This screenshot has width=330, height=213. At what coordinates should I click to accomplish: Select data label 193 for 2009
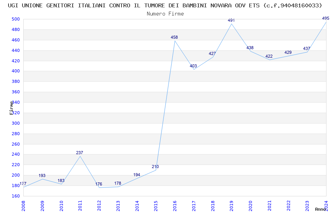[42, 175]
